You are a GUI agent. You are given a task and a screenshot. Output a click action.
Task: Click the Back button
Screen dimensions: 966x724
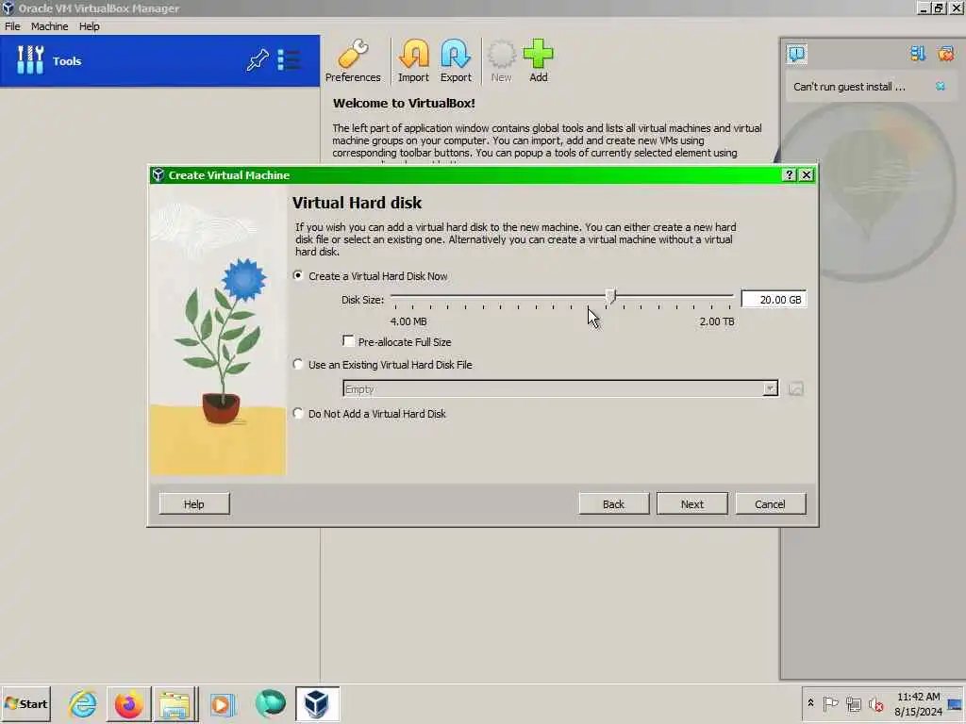(x=613, y=503)
